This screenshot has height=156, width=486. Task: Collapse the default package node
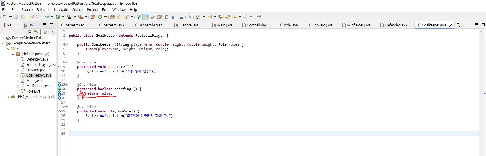[13, 54]
